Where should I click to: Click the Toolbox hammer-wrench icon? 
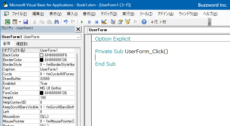tap(135, 22)
